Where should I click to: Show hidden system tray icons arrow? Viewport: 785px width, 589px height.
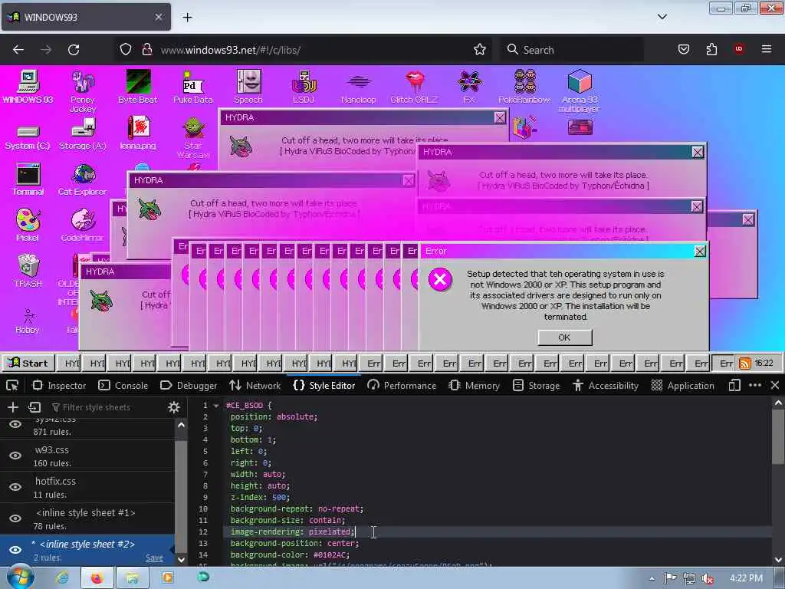pos(652,578)
